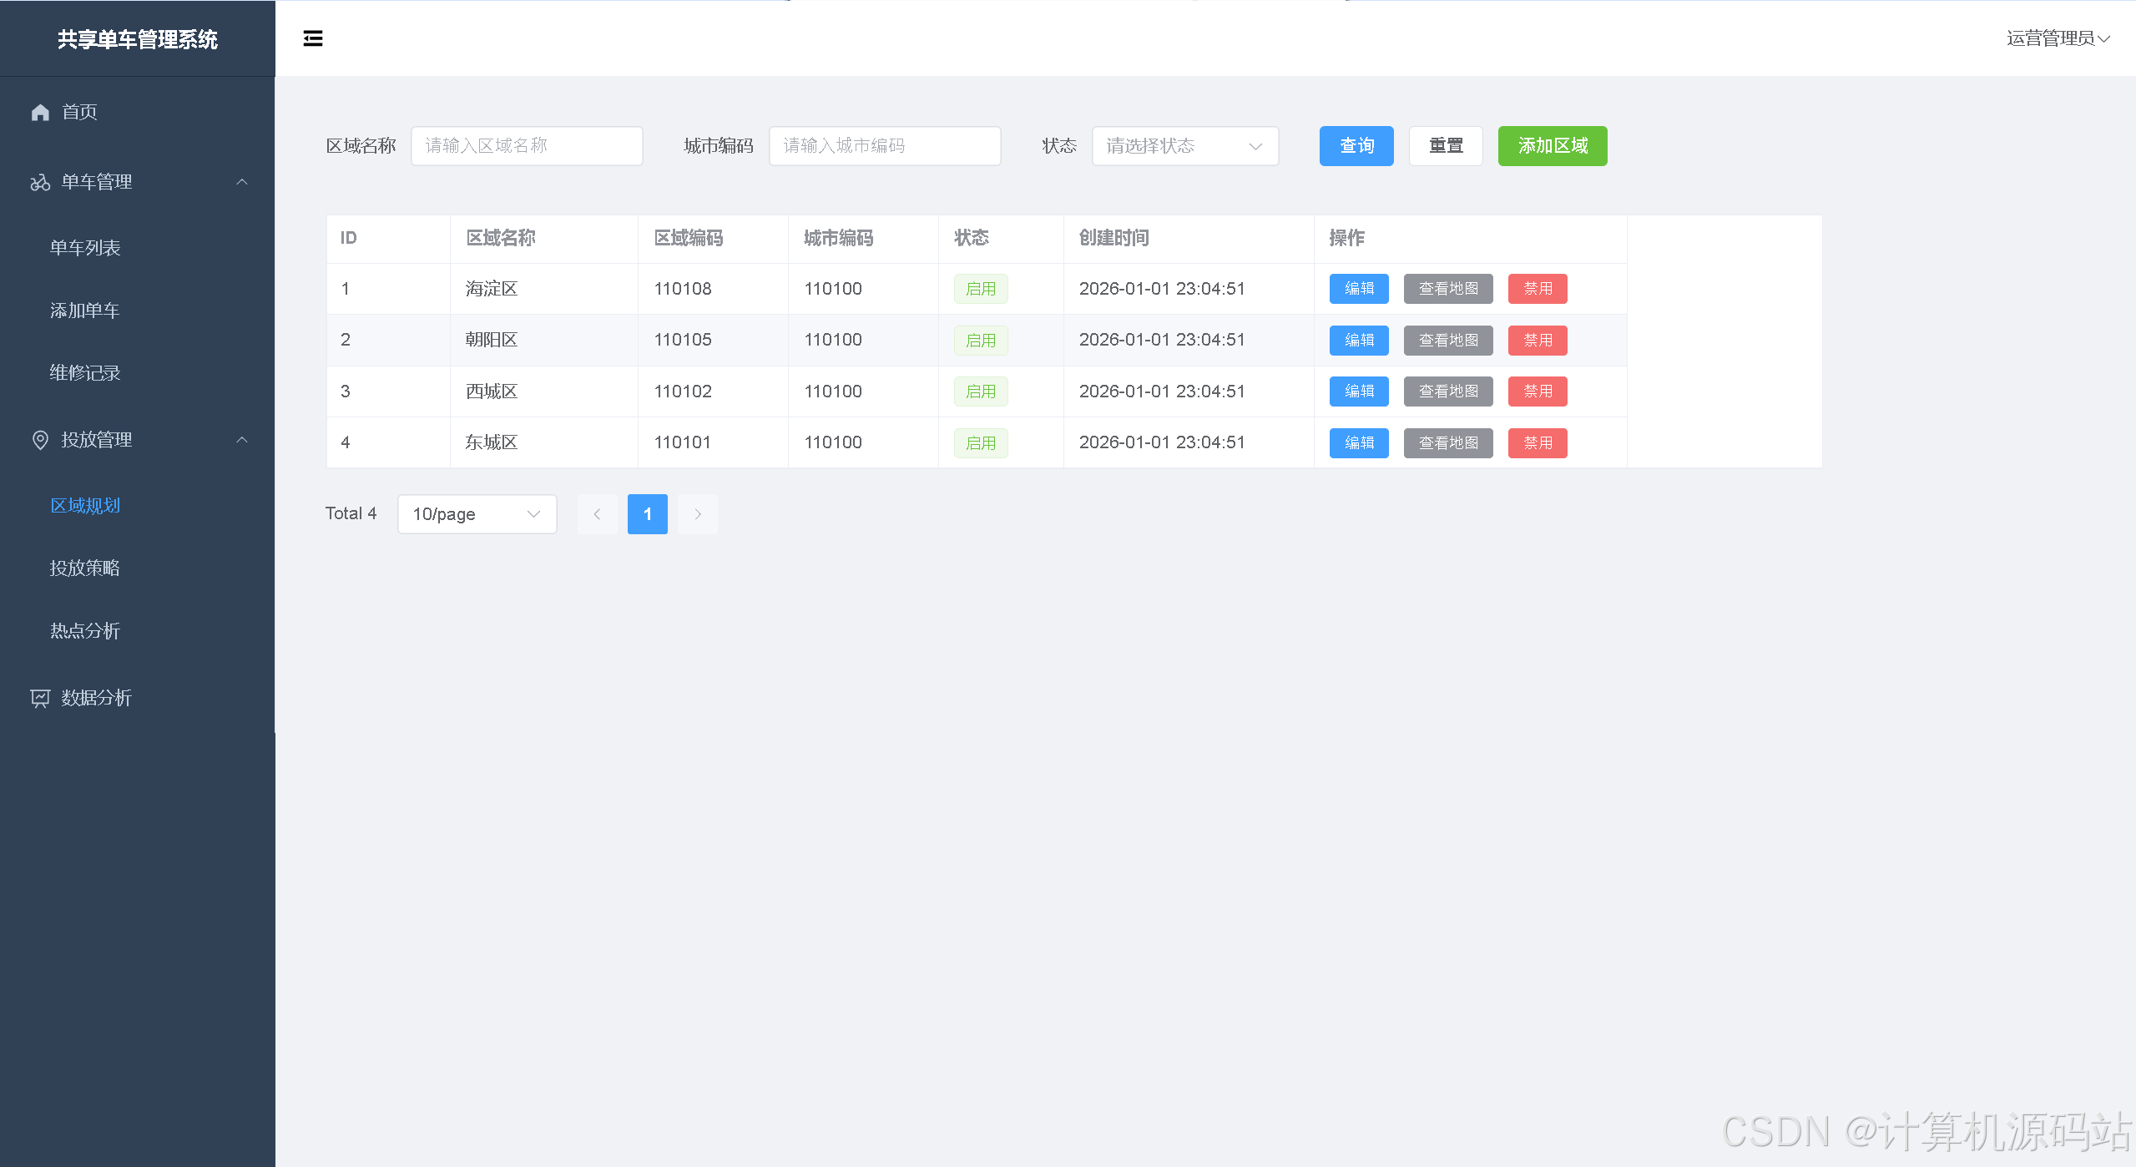Collapse the 投放管理 submenu chevron
The width and height of the screenshot is (2136, 1167).
click(x=242, y=440)
